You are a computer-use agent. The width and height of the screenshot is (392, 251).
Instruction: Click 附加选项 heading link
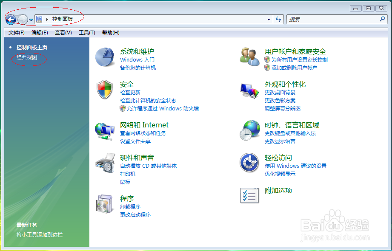click(278, 191)
